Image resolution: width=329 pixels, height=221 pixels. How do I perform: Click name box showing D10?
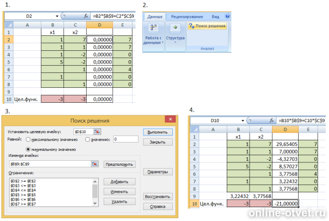pyautogui.click(x=215, y=120)
